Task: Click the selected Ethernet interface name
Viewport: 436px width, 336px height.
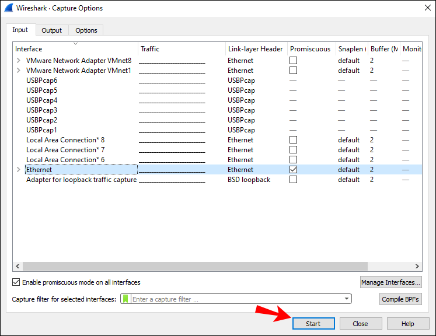Action: [x=39, y=170]
